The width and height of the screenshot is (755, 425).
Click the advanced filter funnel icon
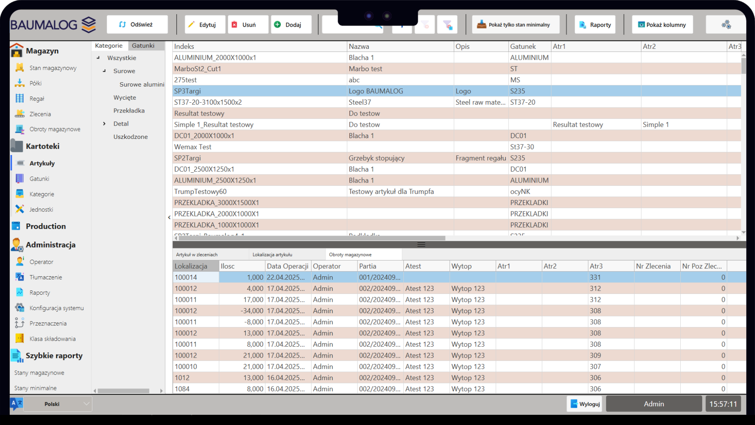(x=447, y=25)
